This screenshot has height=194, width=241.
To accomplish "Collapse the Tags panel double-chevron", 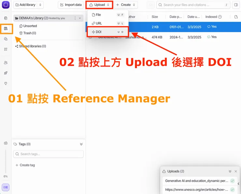I will click(81, 144).
